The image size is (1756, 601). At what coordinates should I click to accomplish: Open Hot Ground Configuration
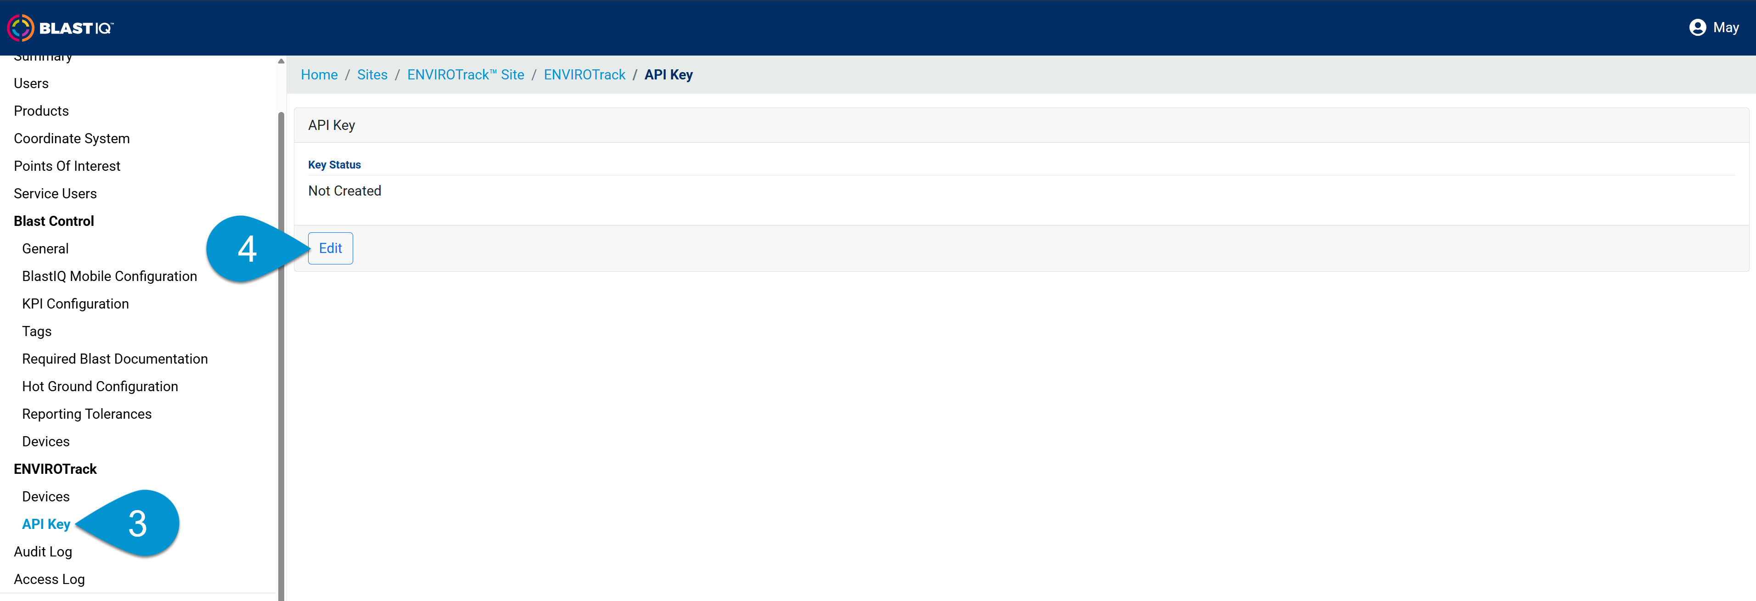coord(100,387)
